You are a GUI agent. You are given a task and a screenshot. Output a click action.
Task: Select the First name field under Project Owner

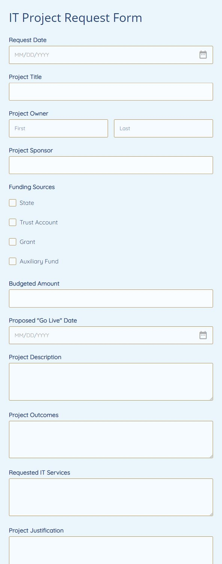[58, 128]
